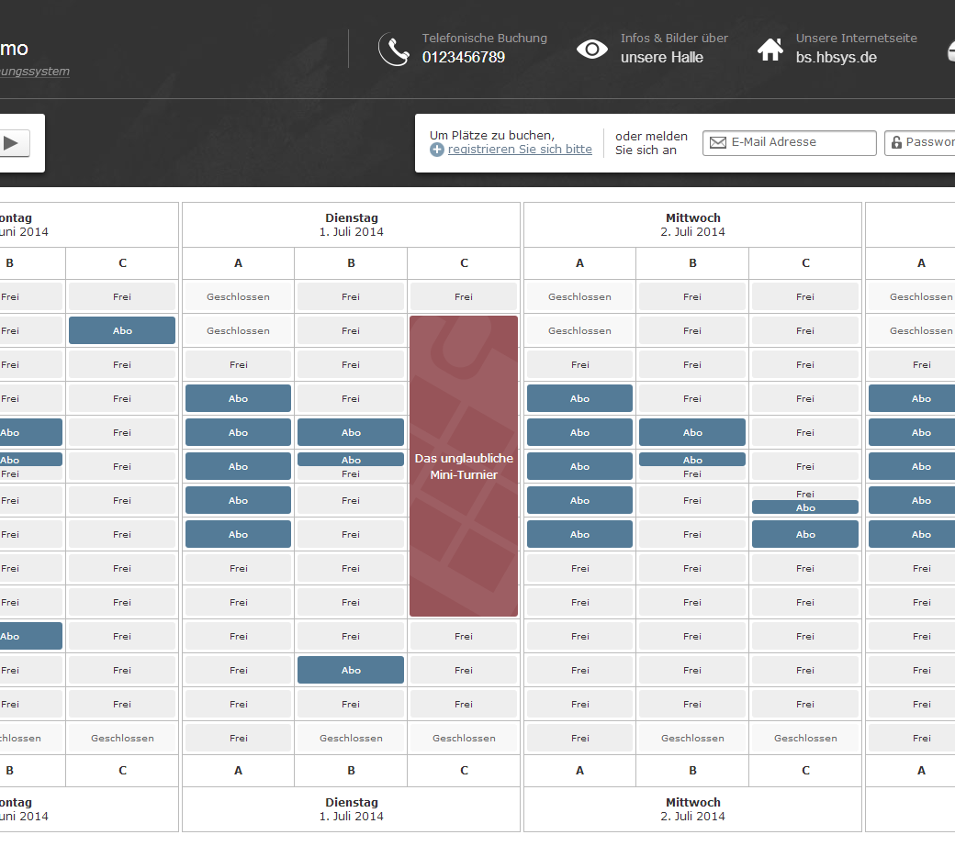This screenshot has height=846, width=955.
Task: Focus the Passwort input field
Action: point(920,143)
